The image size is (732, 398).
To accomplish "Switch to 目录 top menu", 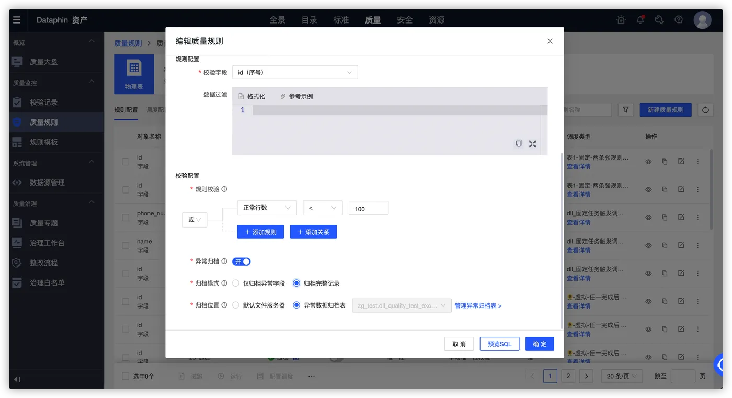I will [309, 20].
